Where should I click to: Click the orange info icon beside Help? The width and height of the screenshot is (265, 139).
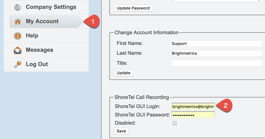[x=18, y=36]
